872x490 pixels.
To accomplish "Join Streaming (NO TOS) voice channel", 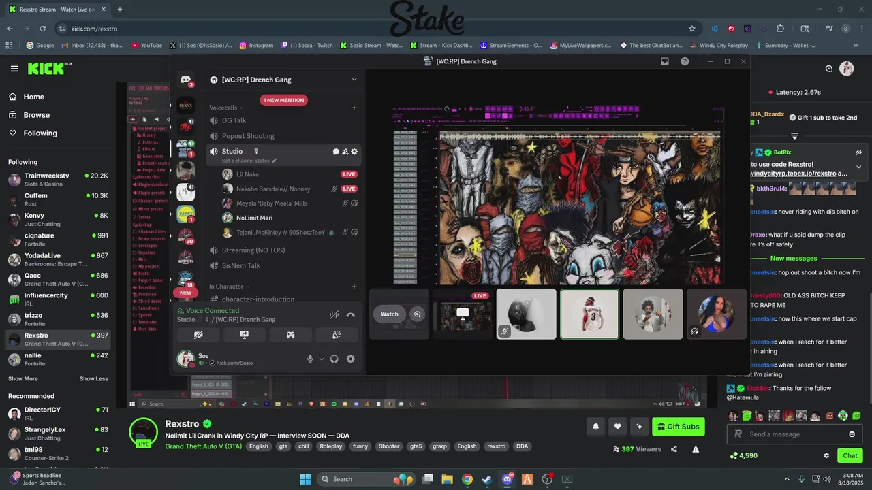I will 283,250.
